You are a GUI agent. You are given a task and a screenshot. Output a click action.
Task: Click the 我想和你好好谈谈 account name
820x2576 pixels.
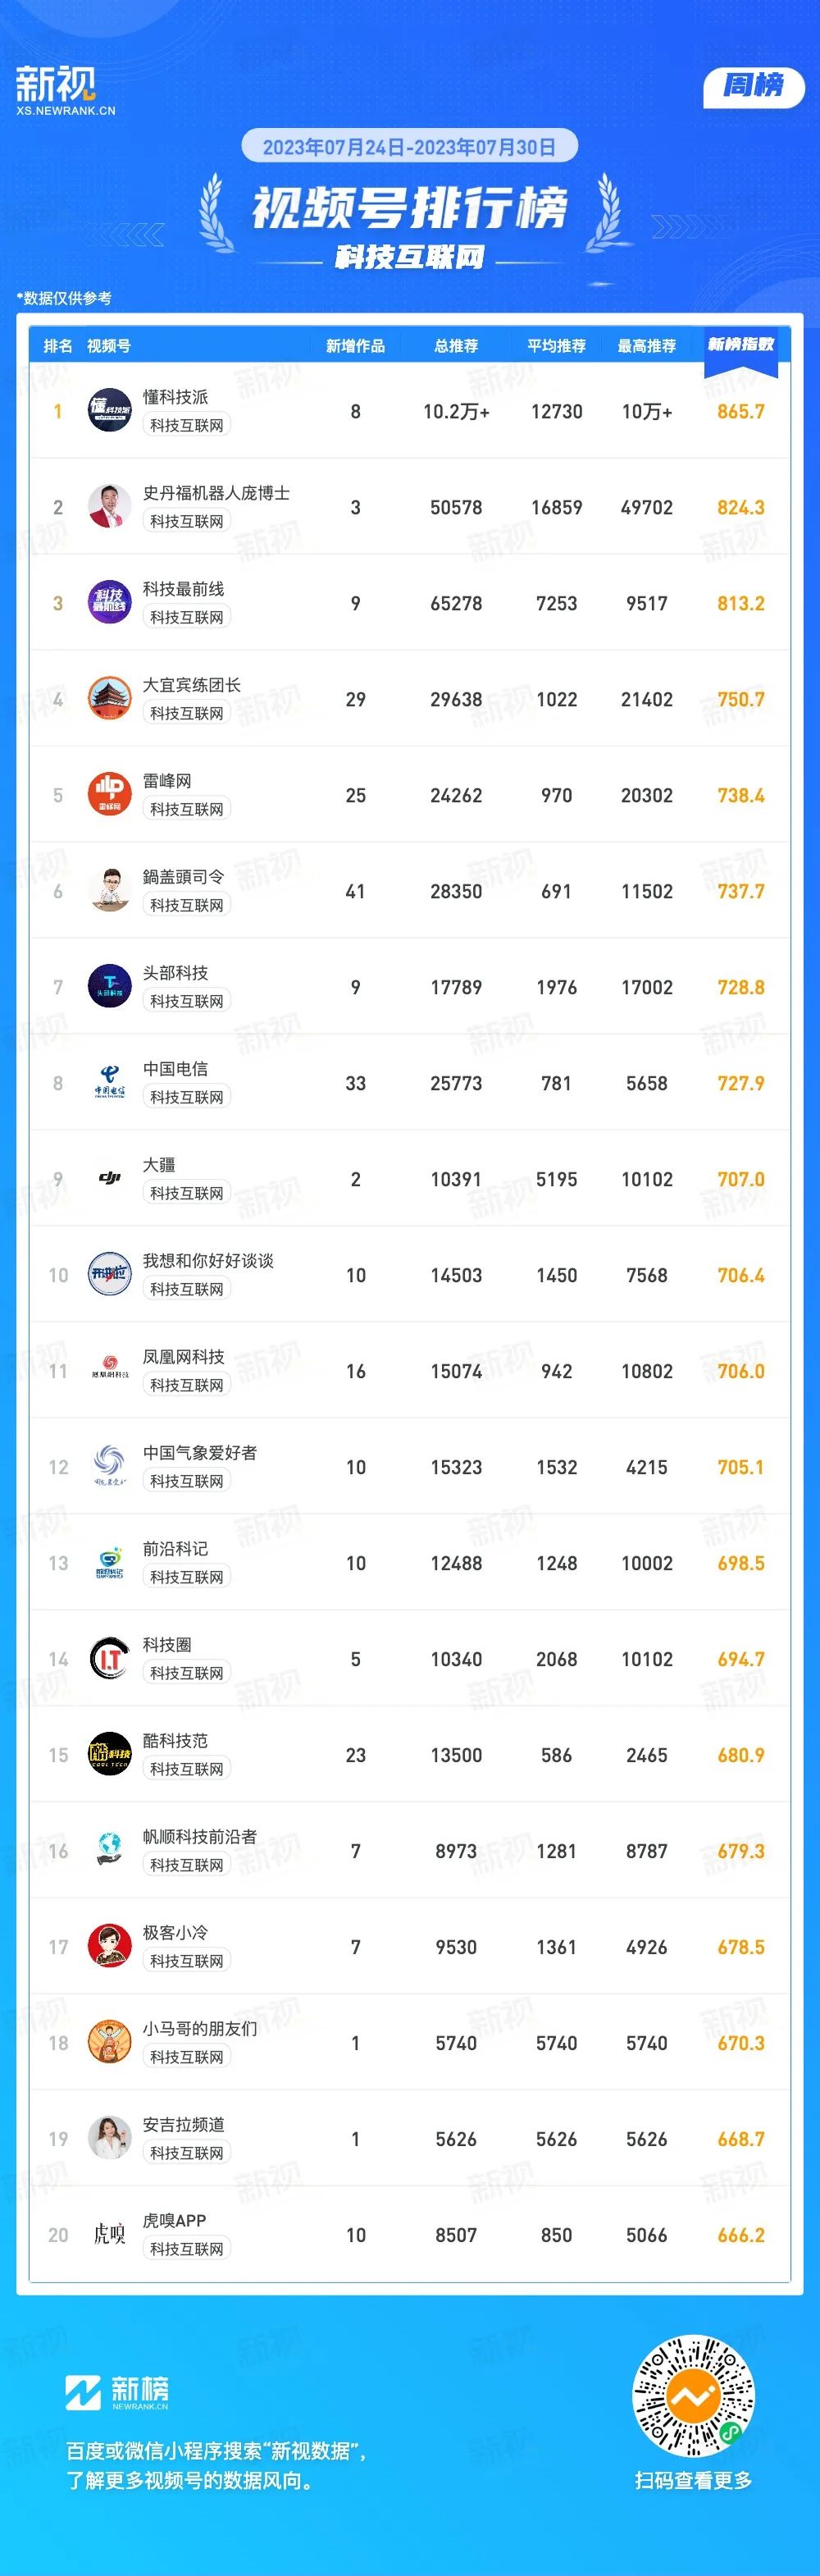coord(208,1261)
